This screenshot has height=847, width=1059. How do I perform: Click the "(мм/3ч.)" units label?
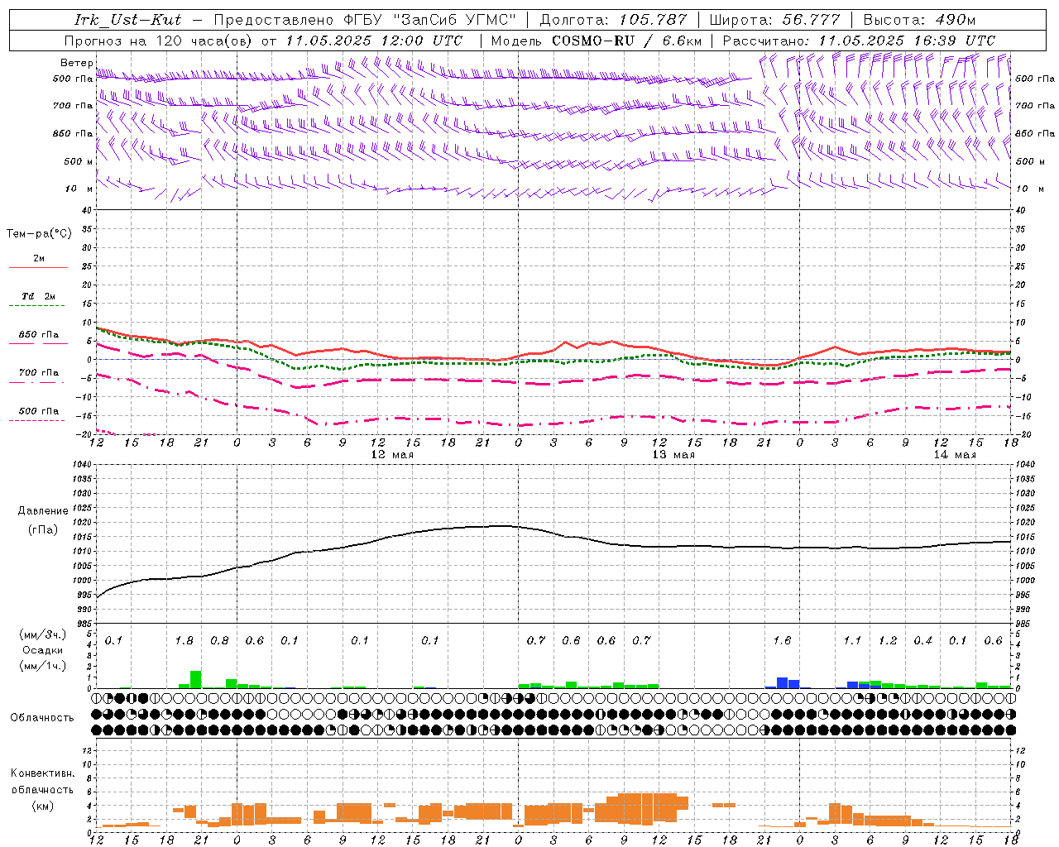tap(43, 635)
